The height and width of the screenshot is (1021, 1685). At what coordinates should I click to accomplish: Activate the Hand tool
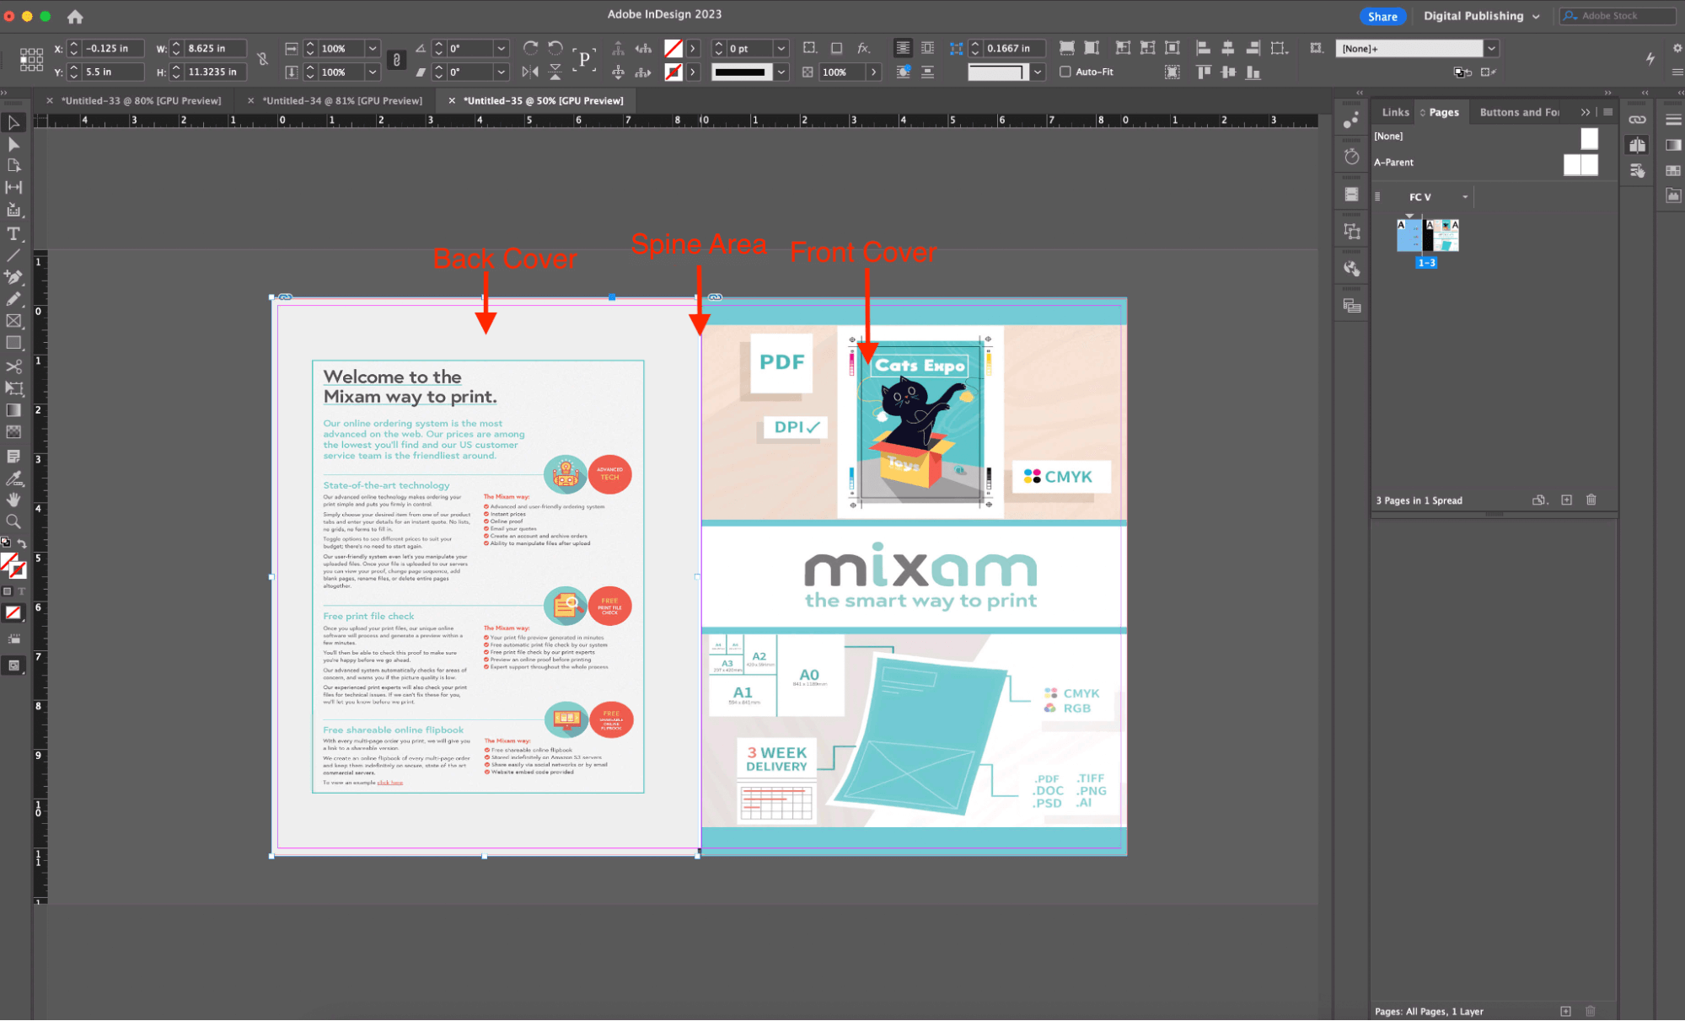(13, 500)
